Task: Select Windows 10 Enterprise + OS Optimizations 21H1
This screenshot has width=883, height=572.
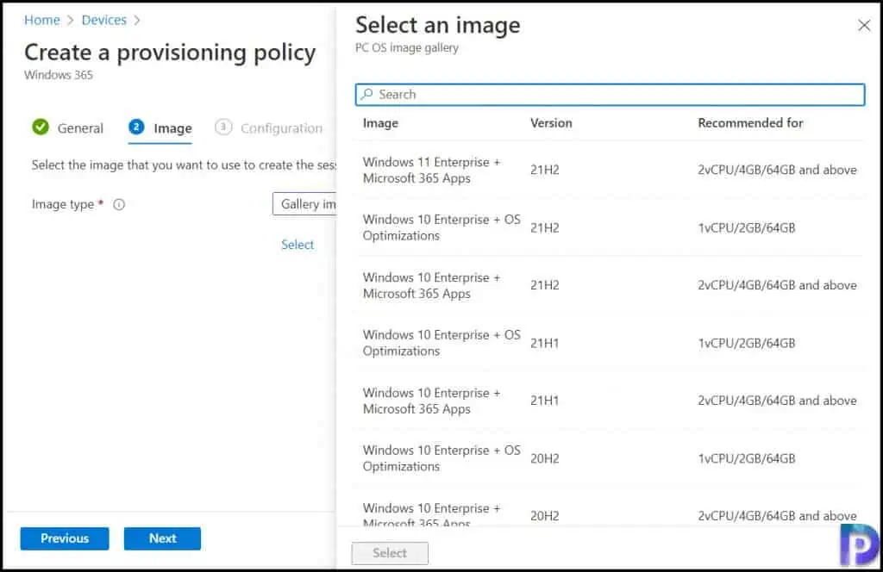Action: coord(610,343)
